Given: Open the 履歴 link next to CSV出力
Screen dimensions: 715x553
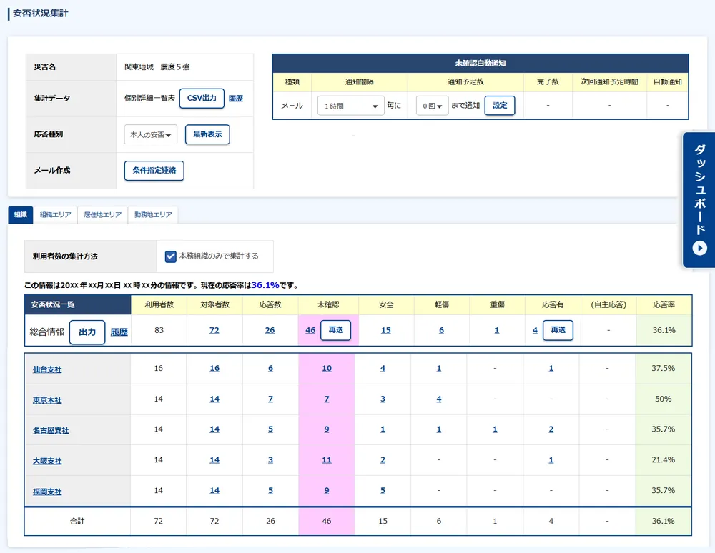Looking at the screenshot, I should pyautogui.click(x=236, y=99).
